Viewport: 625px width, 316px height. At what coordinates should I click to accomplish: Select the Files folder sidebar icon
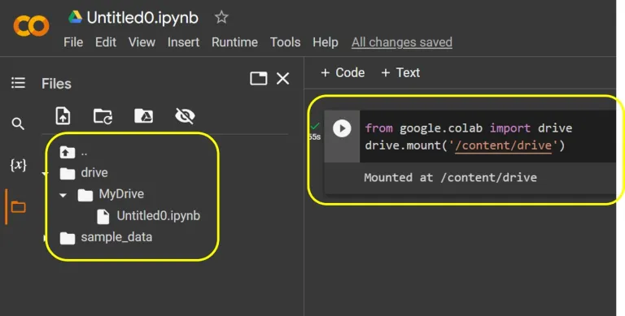19,207
